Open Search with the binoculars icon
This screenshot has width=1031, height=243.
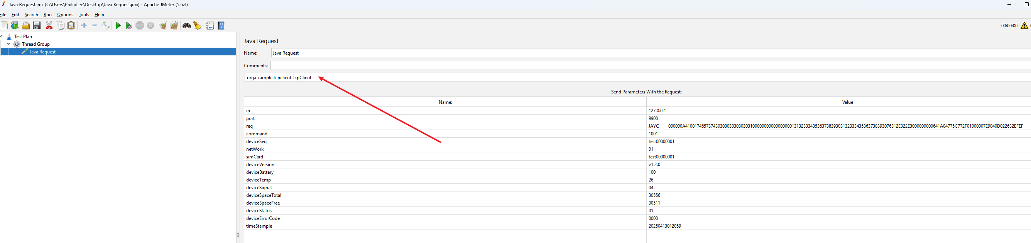[x=186, y=25]
